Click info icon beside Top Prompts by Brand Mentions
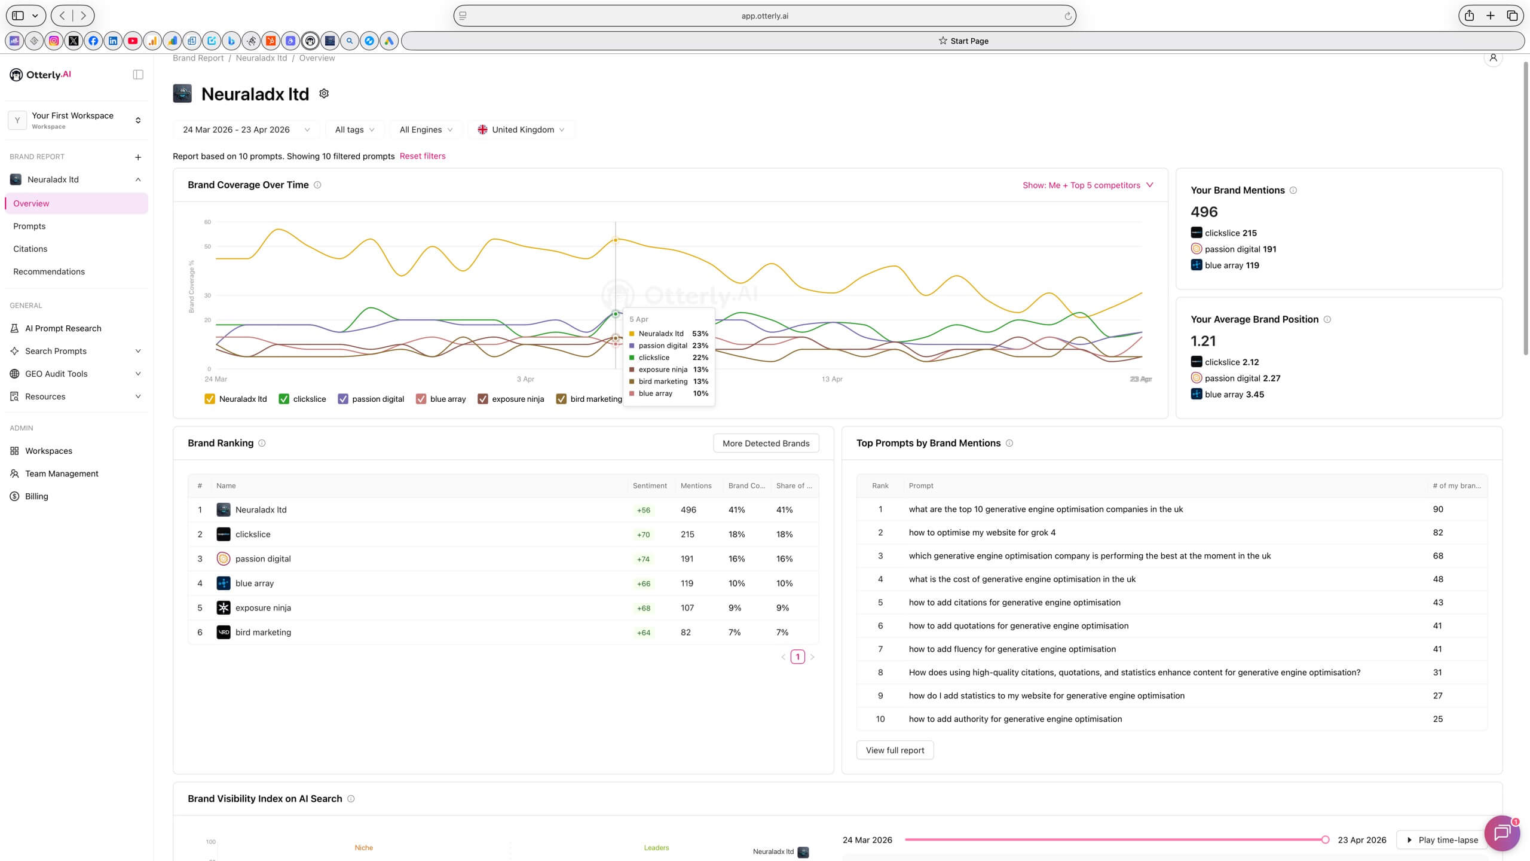Viewport: 1530px width, 861px height. point(1009,443)
